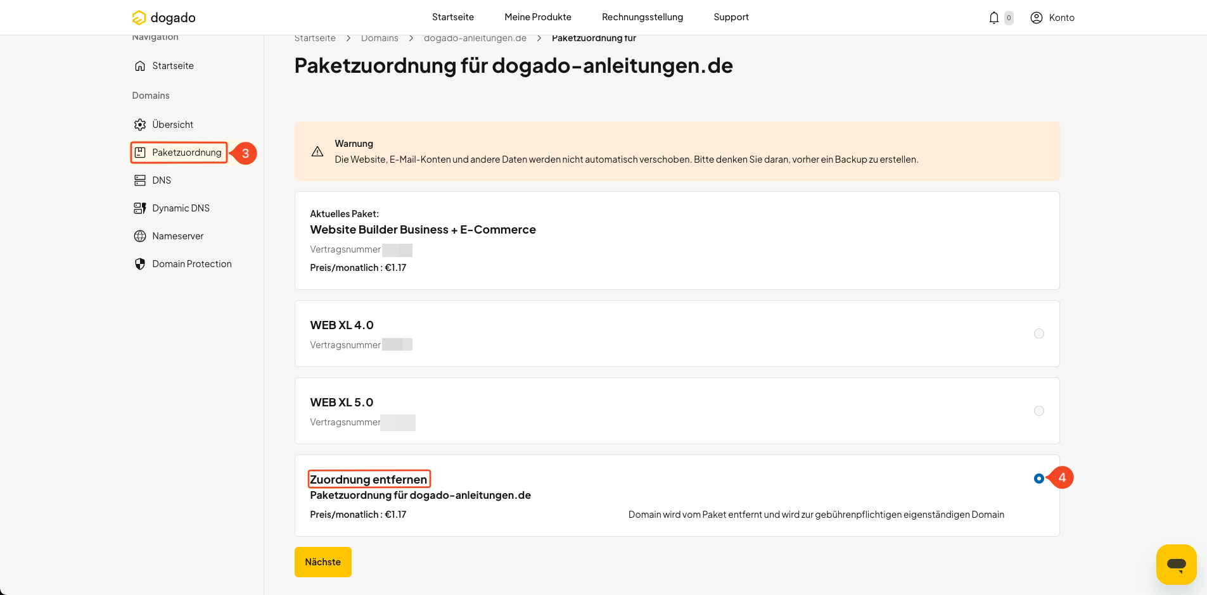The image size is (1207, 595).
Task: Click the Domain Protection shield icon
Action: [x=140, y=264]
